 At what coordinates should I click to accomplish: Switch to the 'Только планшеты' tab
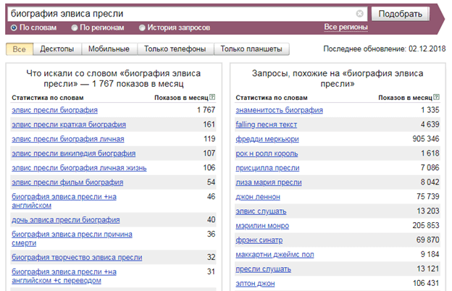tap(251, 49)
